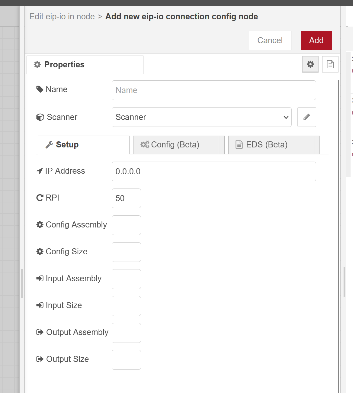Click the sign-in icon beside Input Size
This screenshot has height=393, width=353.
[x=40, y=305]
